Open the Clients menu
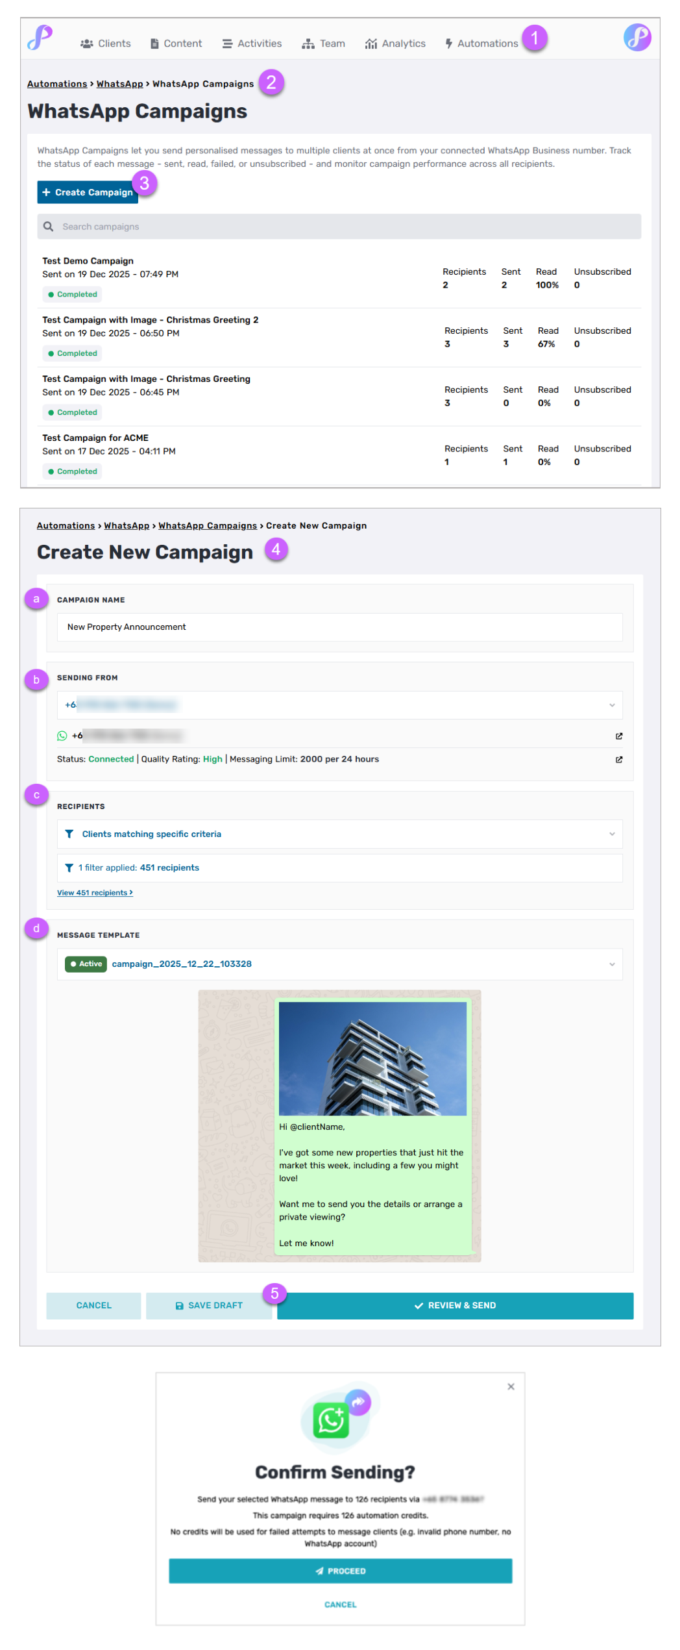 coord(106,44)
